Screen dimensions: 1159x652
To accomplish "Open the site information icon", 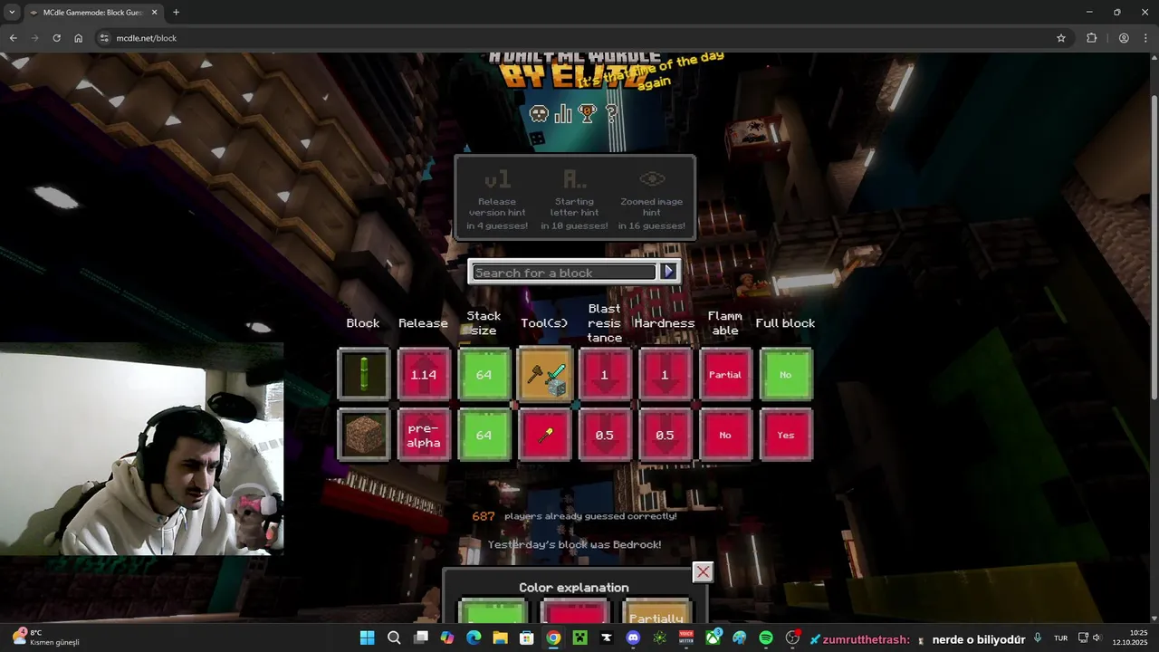I will [104, 38].
